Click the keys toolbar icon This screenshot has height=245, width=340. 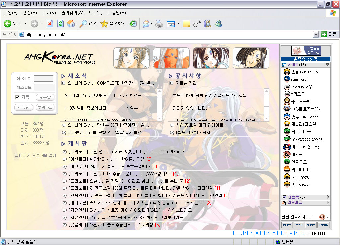(197, 24)
